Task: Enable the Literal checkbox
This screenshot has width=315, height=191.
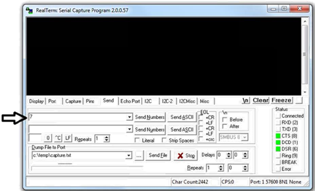Action: 137,140
